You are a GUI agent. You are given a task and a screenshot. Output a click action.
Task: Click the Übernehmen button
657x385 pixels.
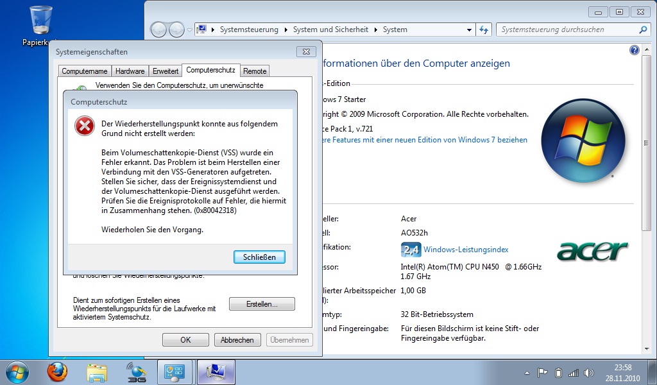[289, 339]
